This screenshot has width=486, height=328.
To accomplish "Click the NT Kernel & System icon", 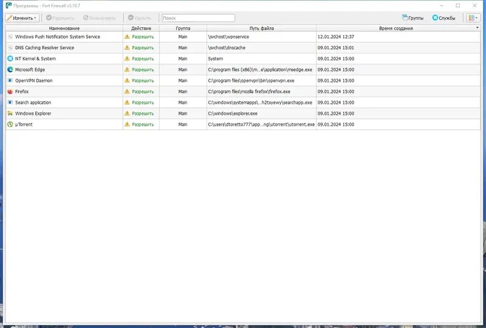I will [x=10, y=58].
